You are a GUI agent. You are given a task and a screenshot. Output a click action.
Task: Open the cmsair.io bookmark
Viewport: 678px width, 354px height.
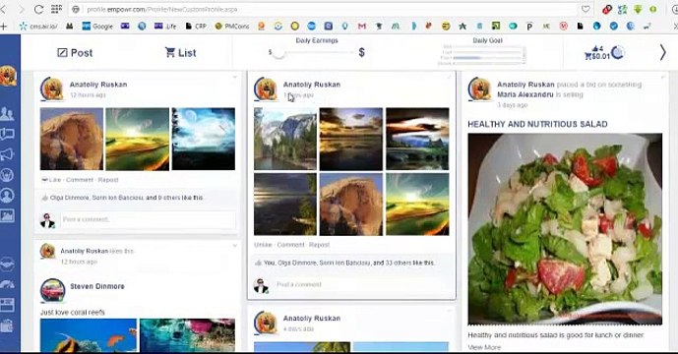pos(38,27)
